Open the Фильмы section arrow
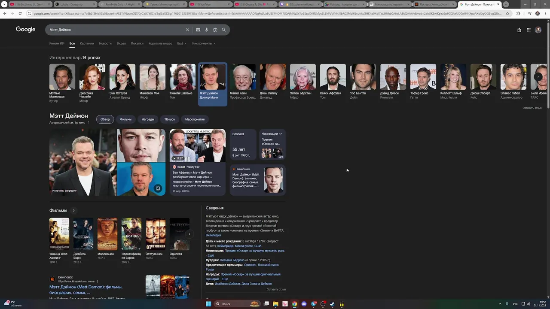 click(73, 211)
